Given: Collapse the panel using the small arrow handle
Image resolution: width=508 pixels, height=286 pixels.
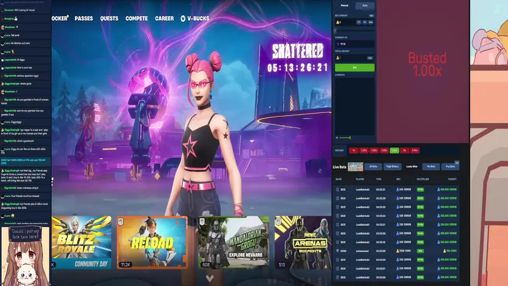Looking at the screenshot, I should 335,31.
